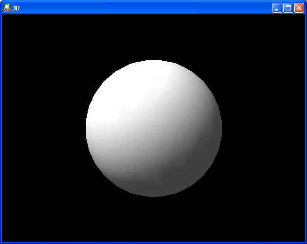Click black background below the sphere
Screen dimensions: 307x244
coord(153,218)
